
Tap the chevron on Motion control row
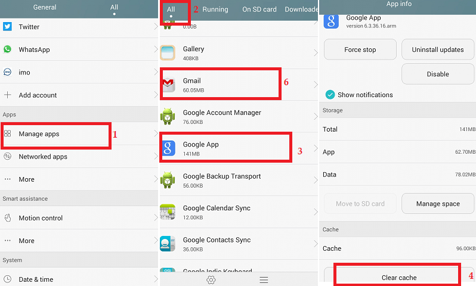[156, 217]
